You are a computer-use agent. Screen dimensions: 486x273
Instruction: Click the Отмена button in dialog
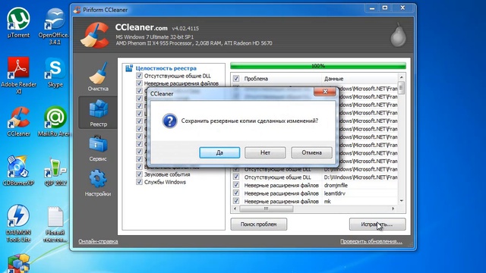click(311, 152)
